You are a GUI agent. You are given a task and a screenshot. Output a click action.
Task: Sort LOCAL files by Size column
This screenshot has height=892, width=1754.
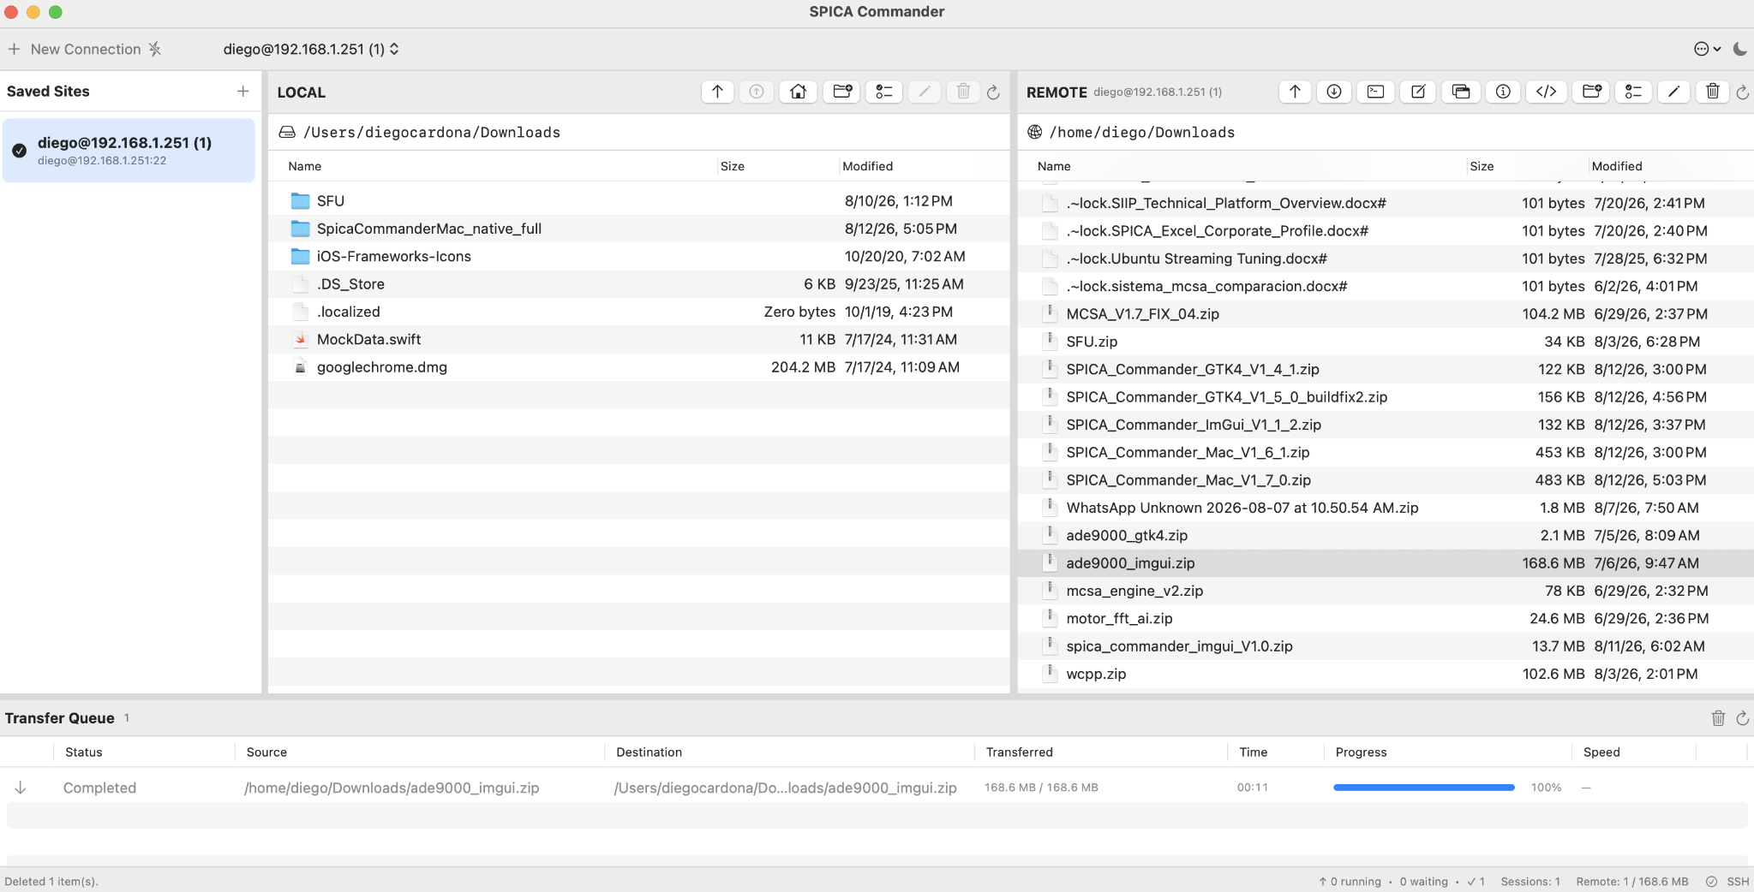pyautogui.click(x=733, y=166)
